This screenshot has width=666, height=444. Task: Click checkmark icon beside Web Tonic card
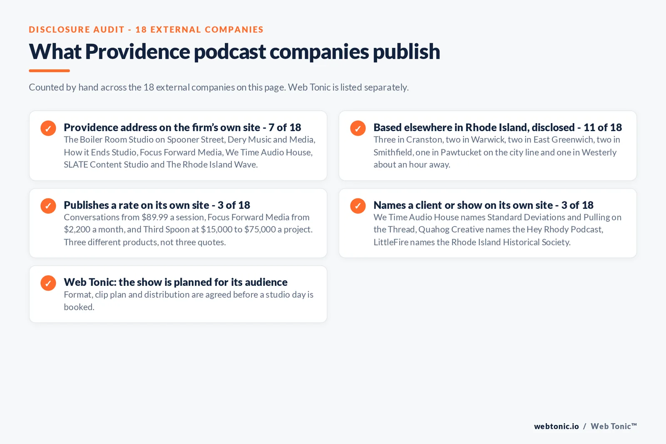click(48, 283)
